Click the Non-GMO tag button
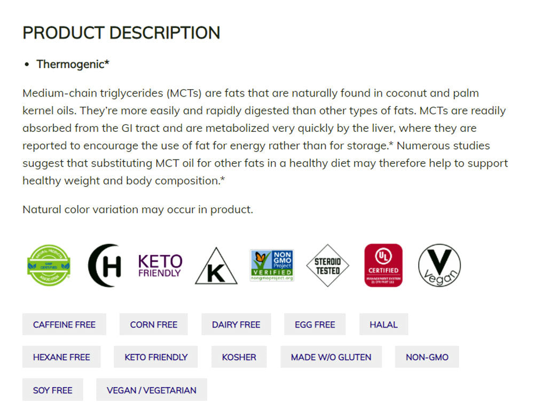 427,357
